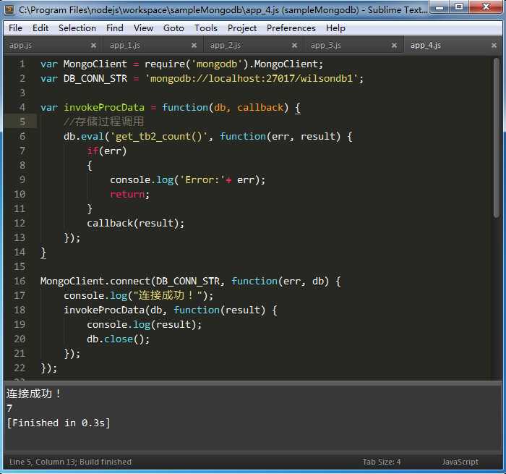Click '连接成功！' in the build output
The image size is (506, 474).
point(33,394)
